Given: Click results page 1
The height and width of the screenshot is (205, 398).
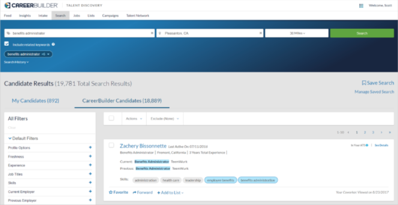Looking at the screenshot, I should (x=357, y=132).
